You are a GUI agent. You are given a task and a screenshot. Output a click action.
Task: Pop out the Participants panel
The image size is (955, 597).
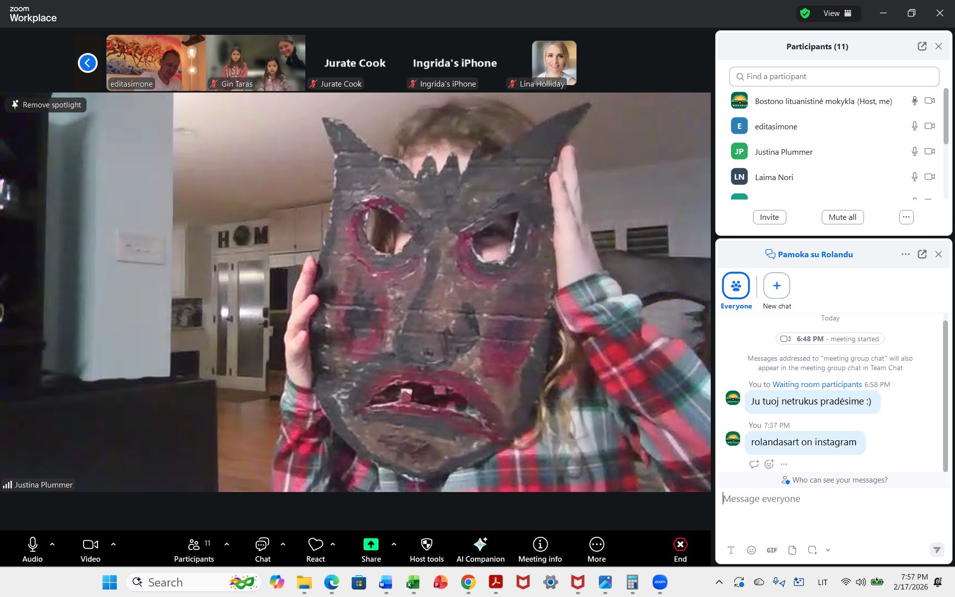coord(922,46)
